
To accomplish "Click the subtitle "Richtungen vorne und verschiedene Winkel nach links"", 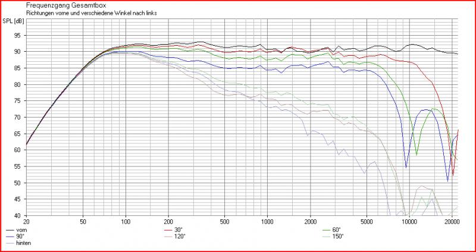I will 92,13.
